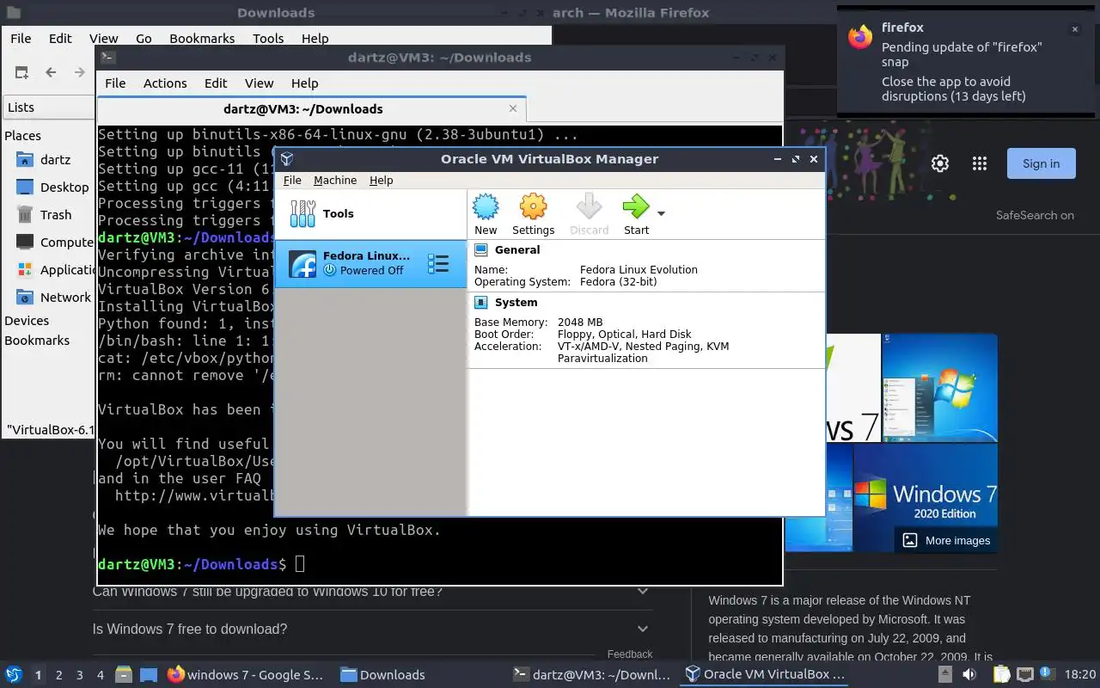Switch to Downloads taskbar item
The width and height of the screenshot is (1100, 688).
click(x=383, y=674)
